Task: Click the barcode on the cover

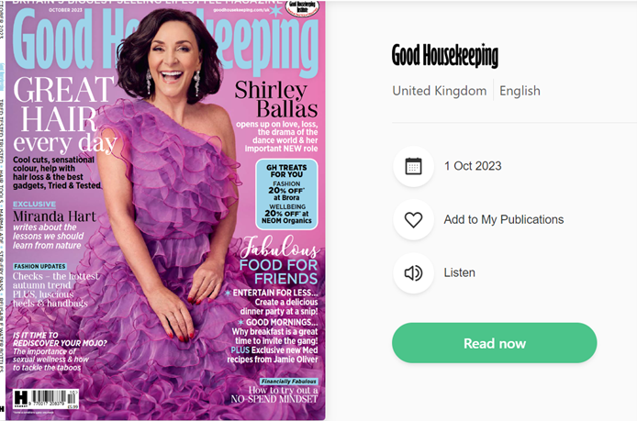Action: click(x=46, y=399)
